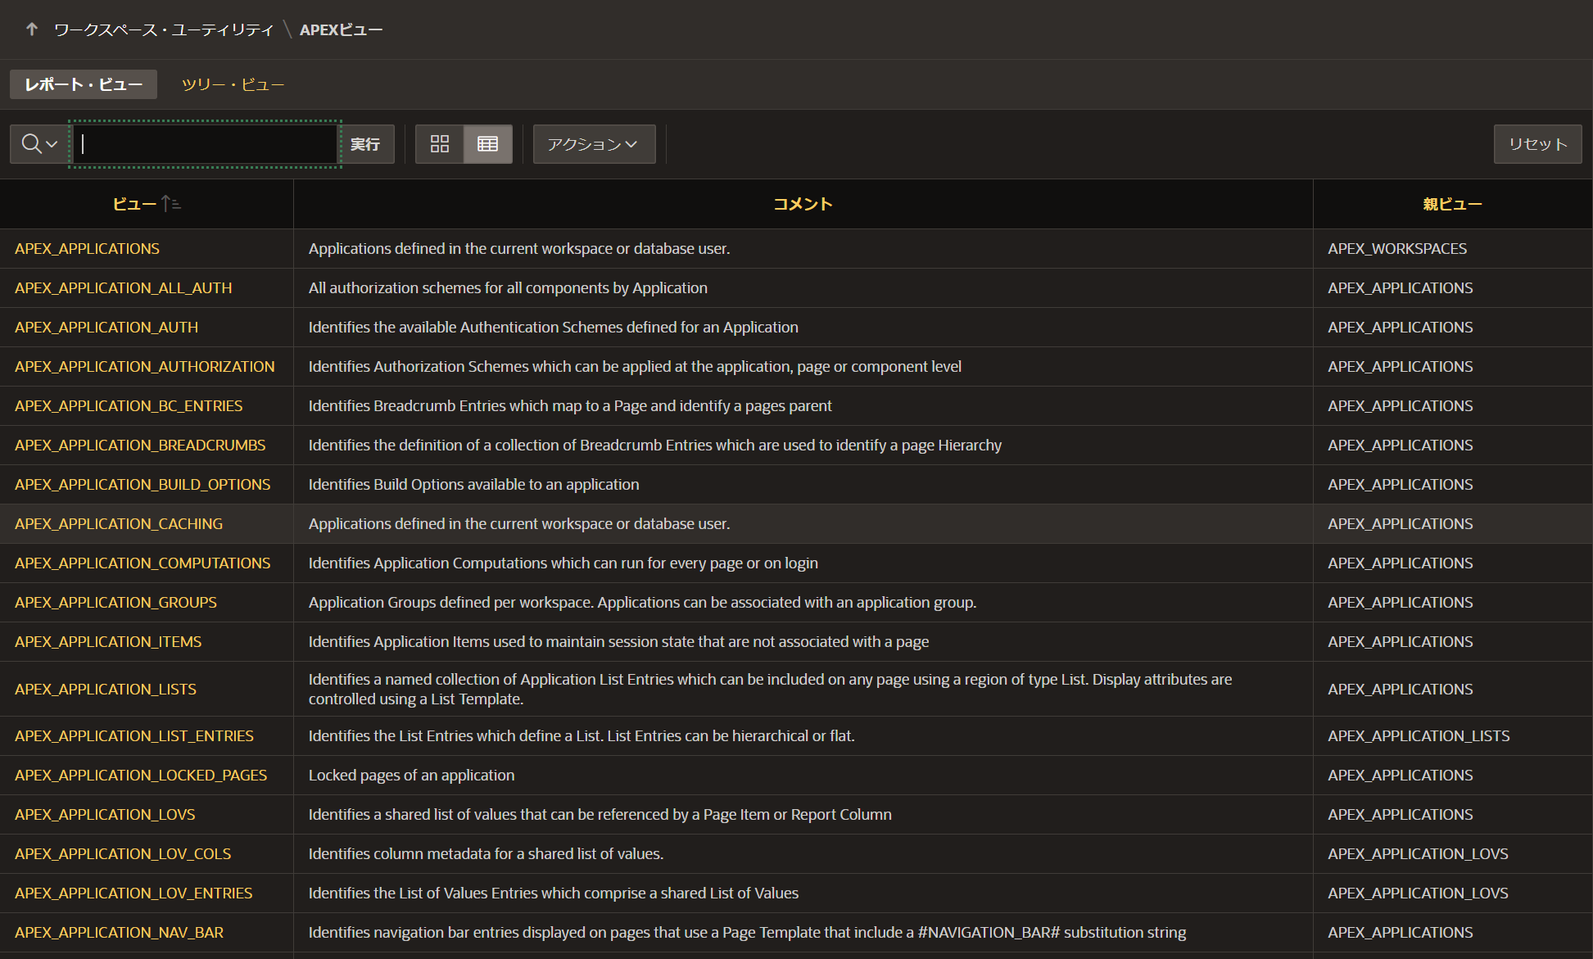This screenshot has width=1593, height=959.
Task: Open ワークスペース・ユーティリティ breadcrumb link
Action: pos(164,29)
